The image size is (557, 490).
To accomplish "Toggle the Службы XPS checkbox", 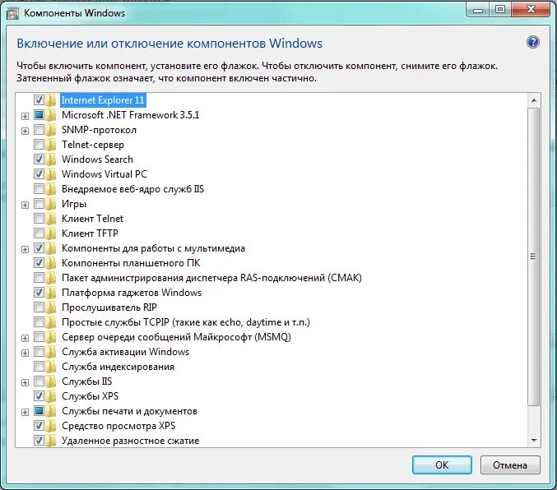I will point(39,396).
